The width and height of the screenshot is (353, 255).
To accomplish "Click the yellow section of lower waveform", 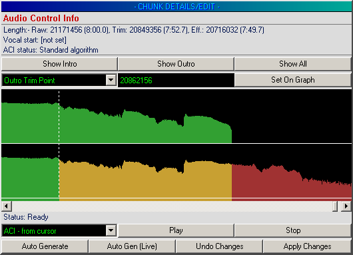I will 145,180.
